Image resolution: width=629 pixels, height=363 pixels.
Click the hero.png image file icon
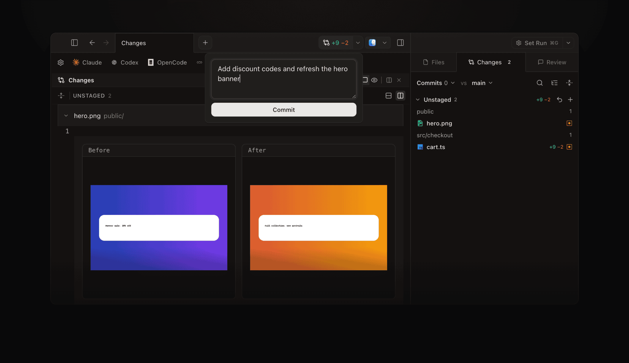[x=420, y=123]
